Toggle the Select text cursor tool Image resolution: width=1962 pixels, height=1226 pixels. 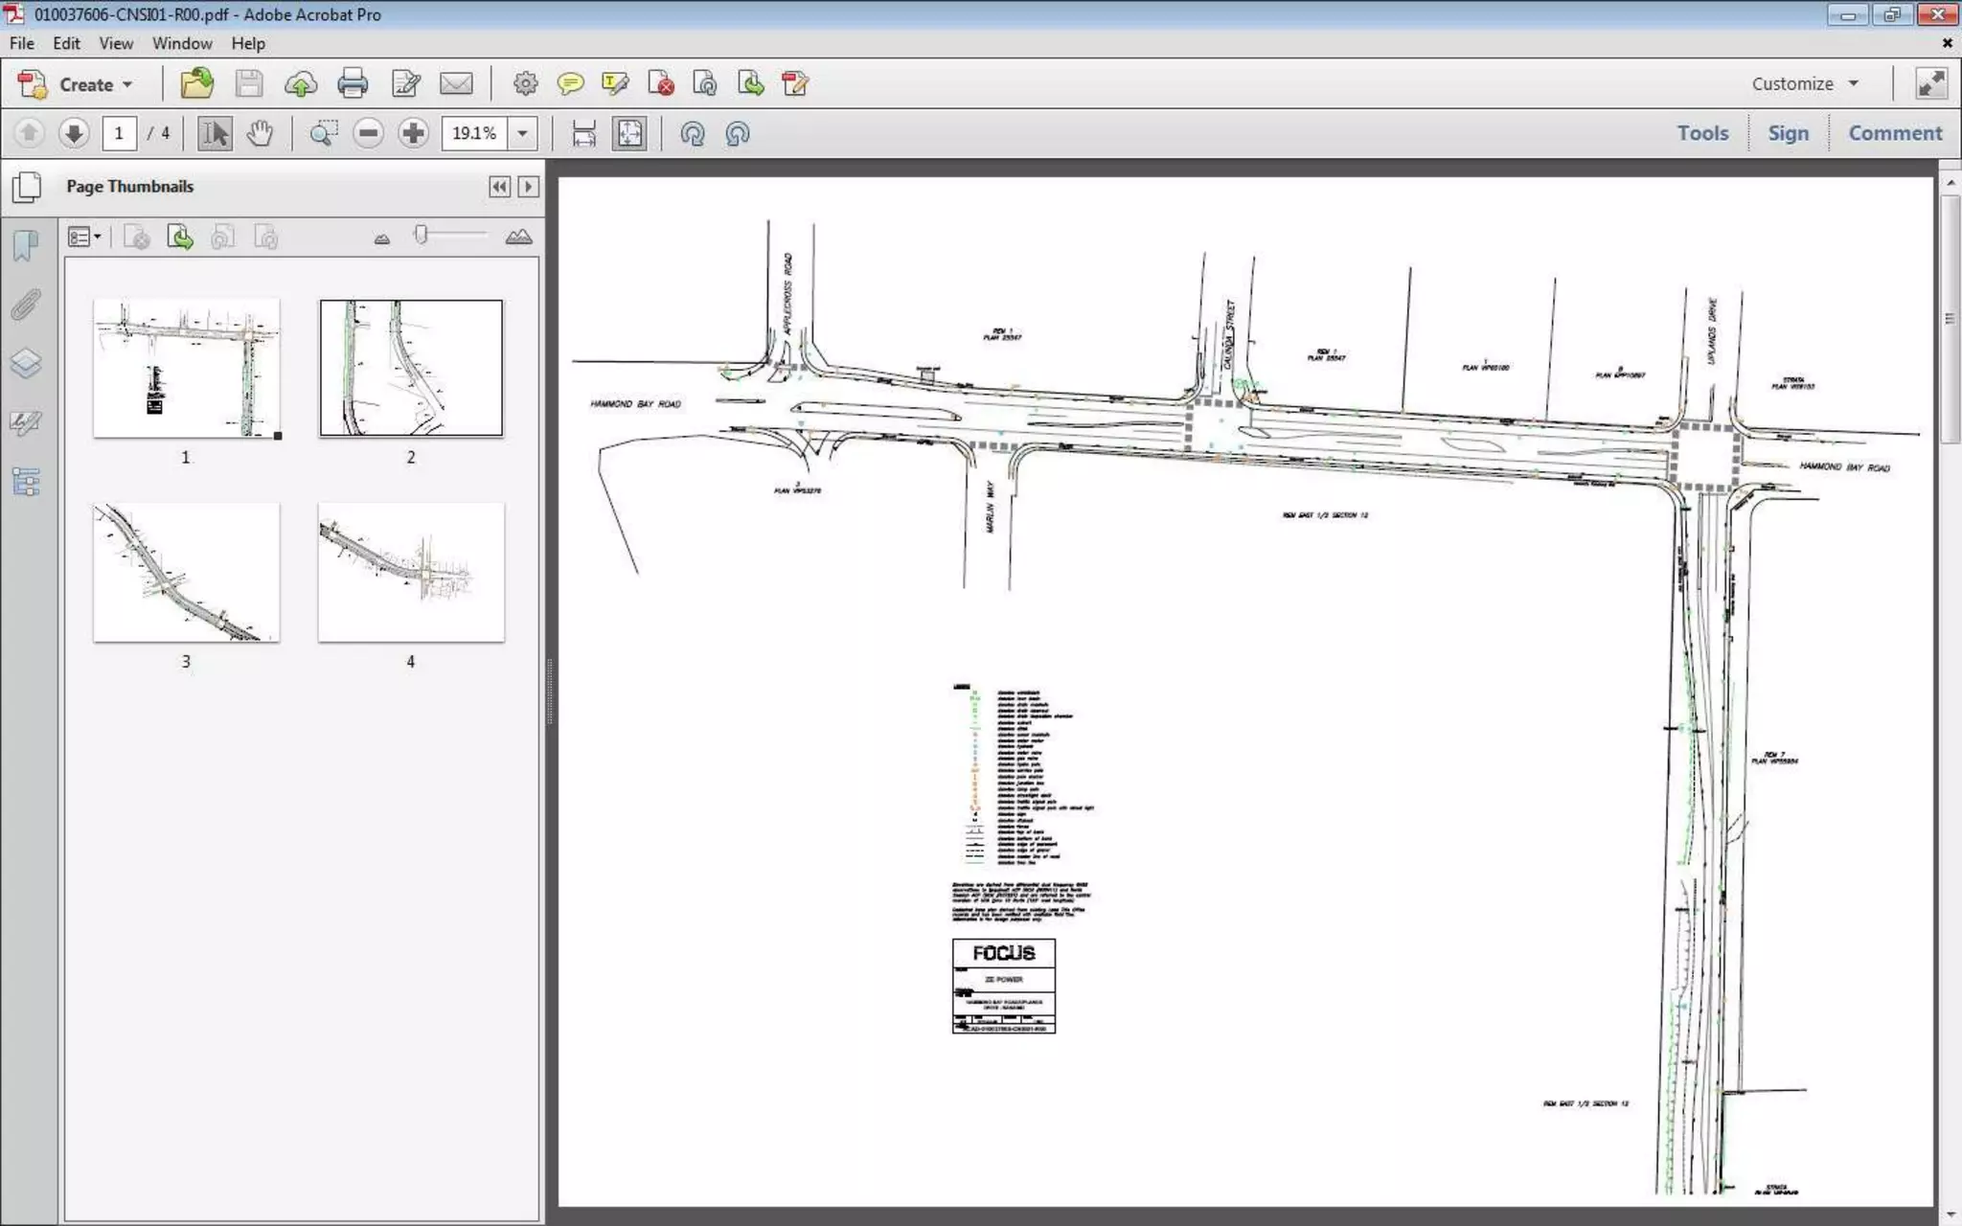pos(215,133)
